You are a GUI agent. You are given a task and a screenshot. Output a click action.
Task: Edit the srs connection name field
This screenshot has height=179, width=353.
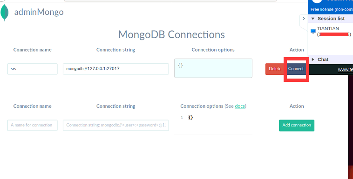pos(33,69)
